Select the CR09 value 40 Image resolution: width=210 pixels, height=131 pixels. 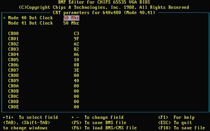[x=76, y=81]
